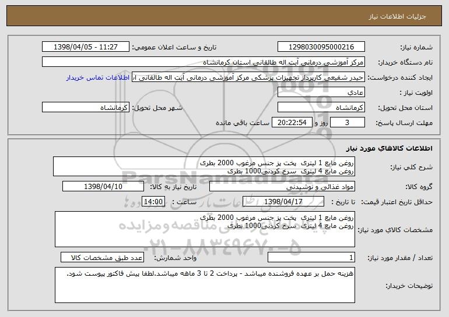Click the اطلاعات کالاهای مورد نیاز section heading

tap(389, 148)
